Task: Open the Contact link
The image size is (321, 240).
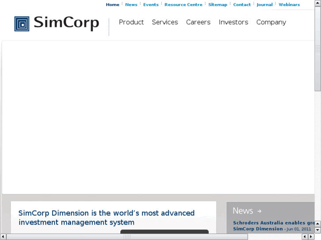Action: point(242,4)
